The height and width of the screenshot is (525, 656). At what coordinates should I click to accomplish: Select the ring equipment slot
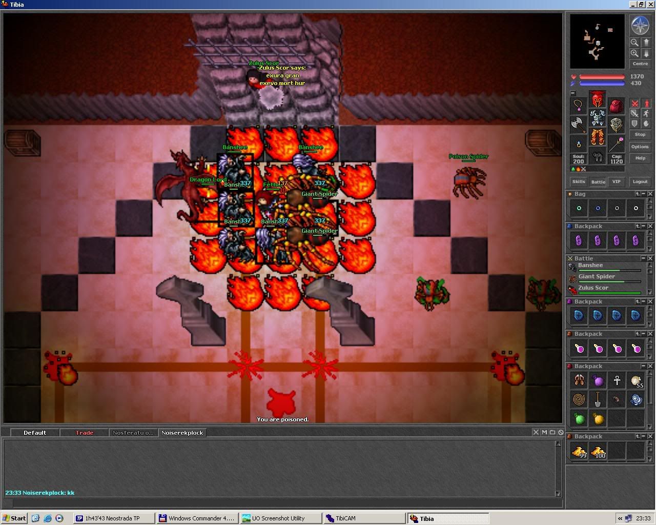(x=579, y=143)
